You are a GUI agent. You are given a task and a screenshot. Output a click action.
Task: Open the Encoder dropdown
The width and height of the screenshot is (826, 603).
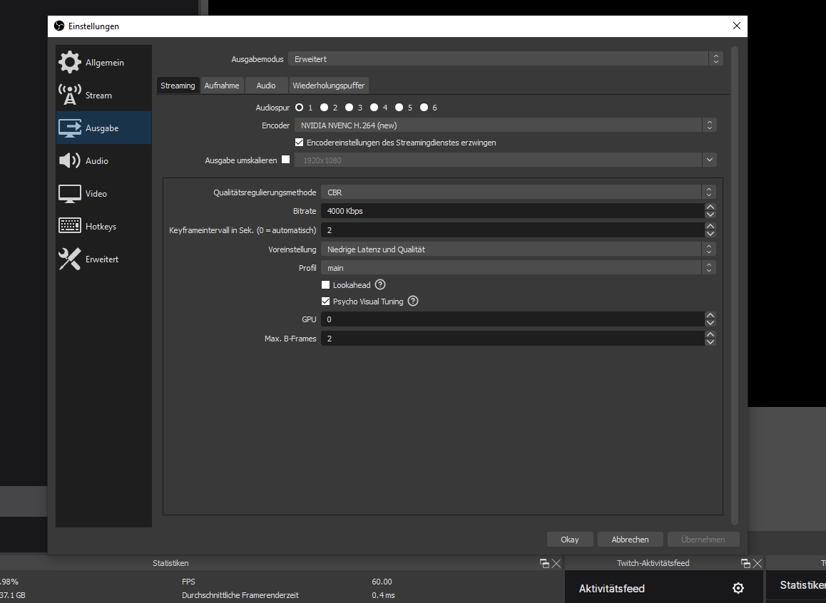click(x=505, y=125)
